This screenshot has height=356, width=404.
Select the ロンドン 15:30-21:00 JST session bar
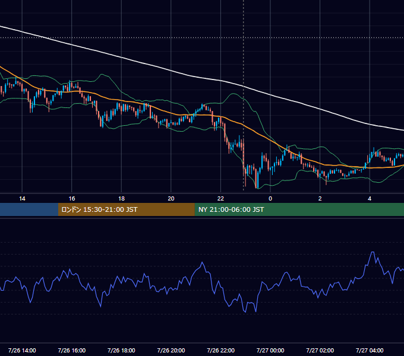126,209
